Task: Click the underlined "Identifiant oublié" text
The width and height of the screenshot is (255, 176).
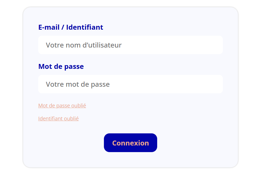Action: coord(58,119)
